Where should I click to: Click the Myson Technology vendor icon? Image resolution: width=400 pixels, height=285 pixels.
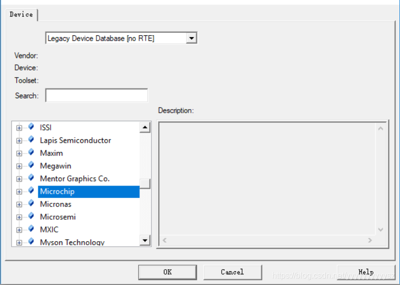coord(31,241)
